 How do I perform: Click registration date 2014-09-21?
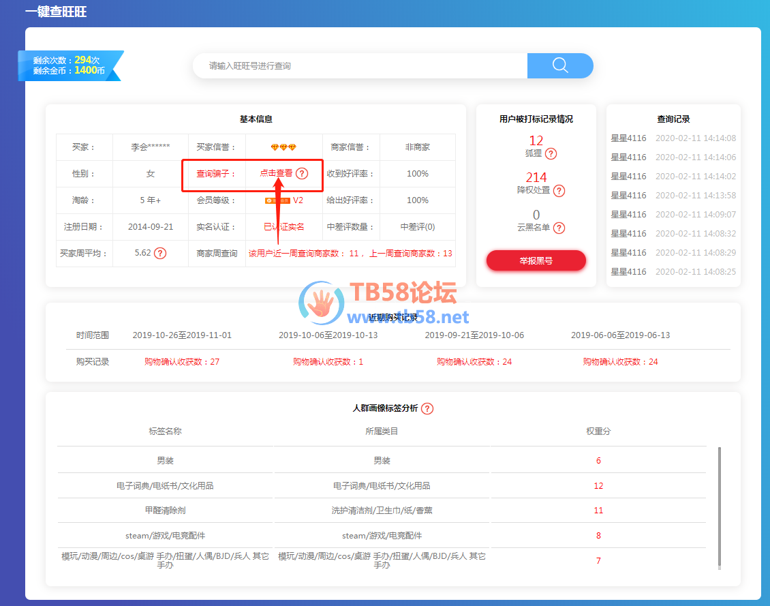tap(151, 227)
